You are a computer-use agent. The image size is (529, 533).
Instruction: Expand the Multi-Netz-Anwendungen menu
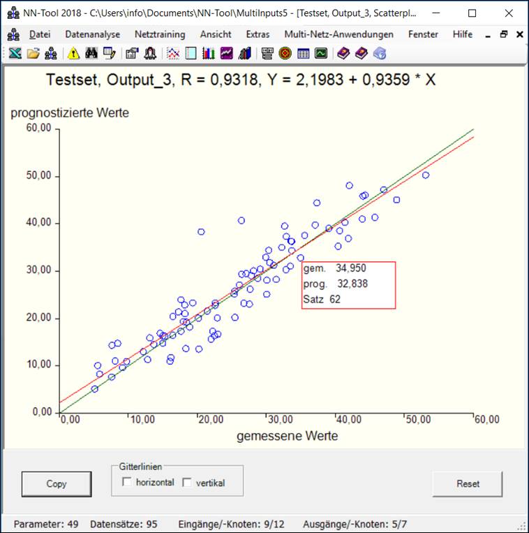click(338, 34)
